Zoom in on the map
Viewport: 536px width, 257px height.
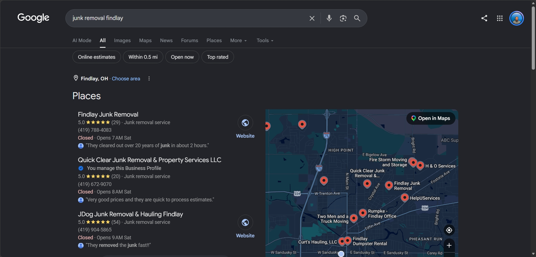click(x=449, y=245)
